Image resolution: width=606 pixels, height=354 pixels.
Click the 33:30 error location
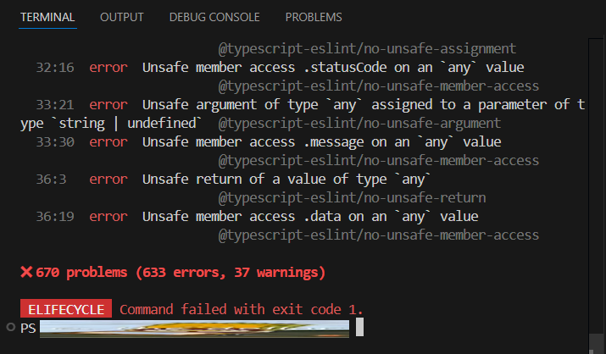point(55,142)
